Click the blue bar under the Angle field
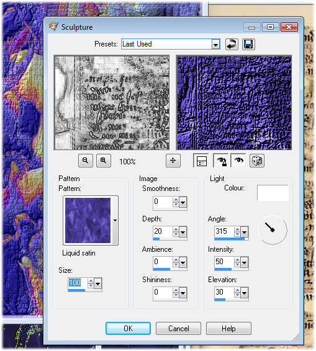The width and height of the screenshot is (316, 351). tap(229, 239)
